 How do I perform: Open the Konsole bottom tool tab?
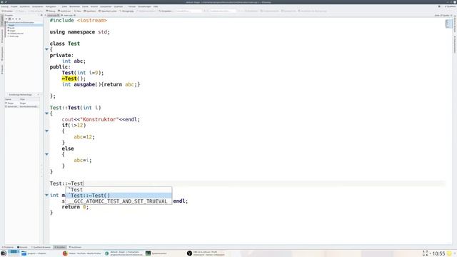pyautogui.click(x=22, y=247)
